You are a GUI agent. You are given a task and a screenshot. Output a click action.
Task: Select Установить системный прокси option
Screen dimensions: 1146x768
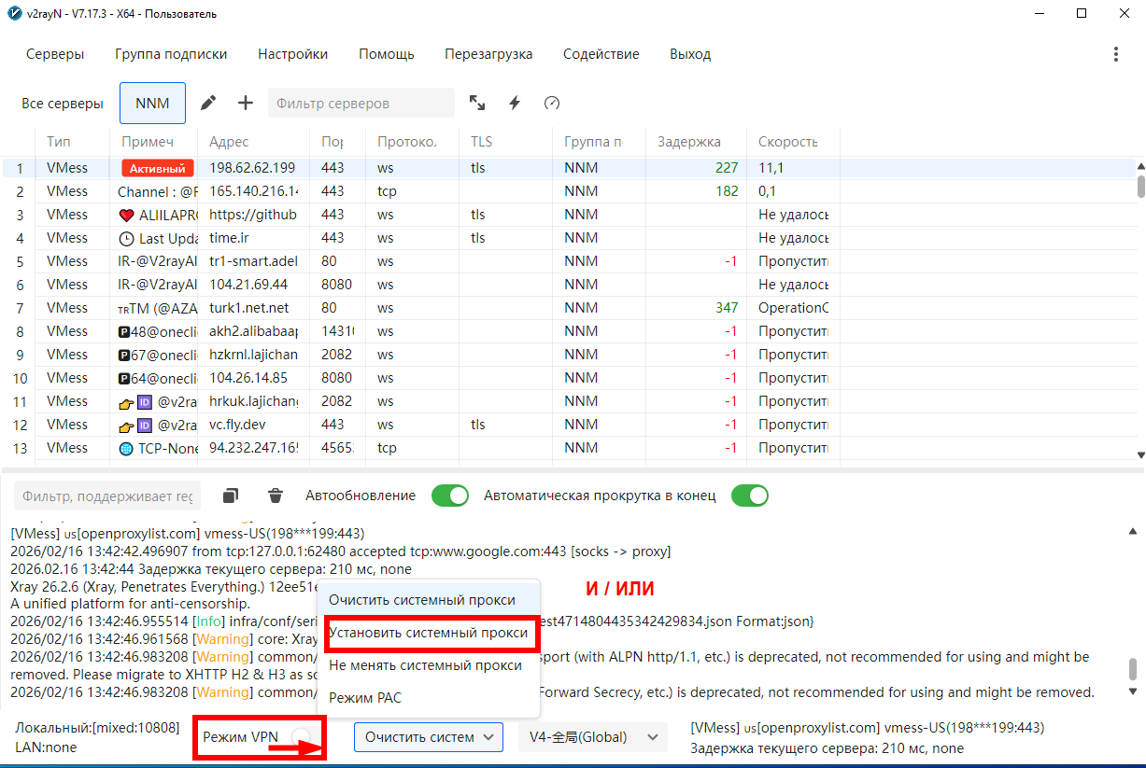click(x=428, y=633)
